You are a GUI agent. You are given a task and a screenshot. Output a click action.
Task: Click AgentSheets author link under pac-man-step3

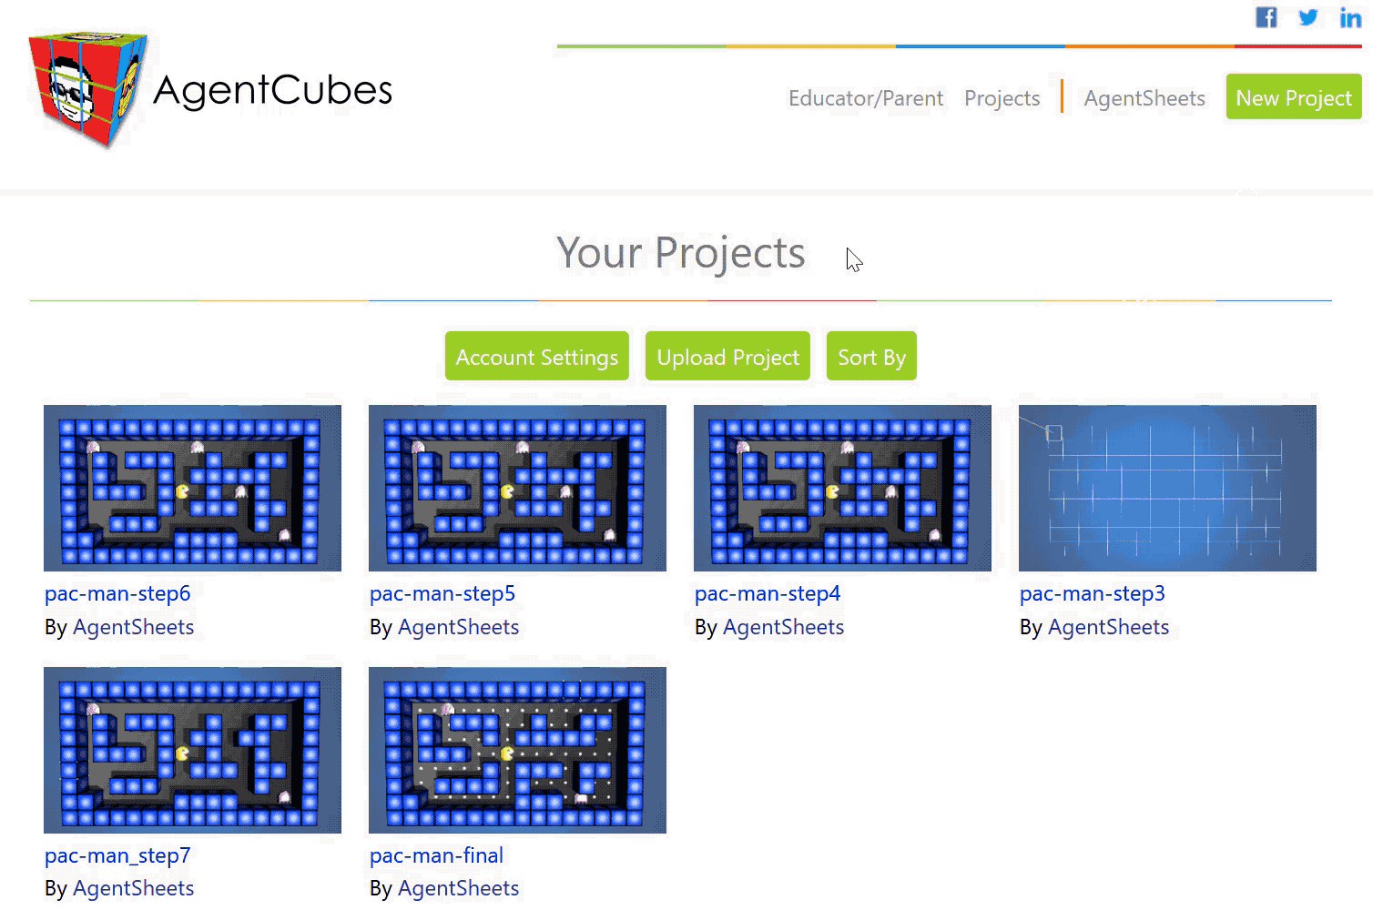point(1108,627)
